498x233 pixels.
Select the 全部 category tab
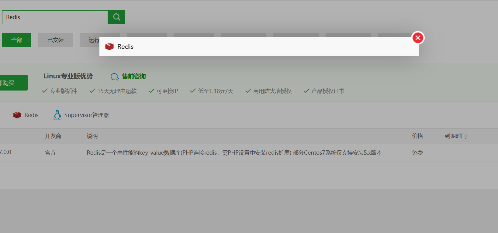coord(17,40)
